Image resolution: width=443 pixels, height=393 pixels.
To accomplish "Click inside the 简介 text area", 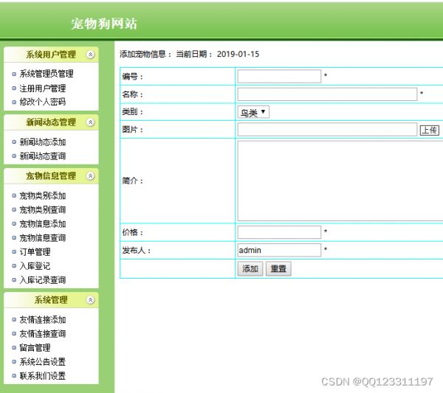I will (x=340, y=180).
